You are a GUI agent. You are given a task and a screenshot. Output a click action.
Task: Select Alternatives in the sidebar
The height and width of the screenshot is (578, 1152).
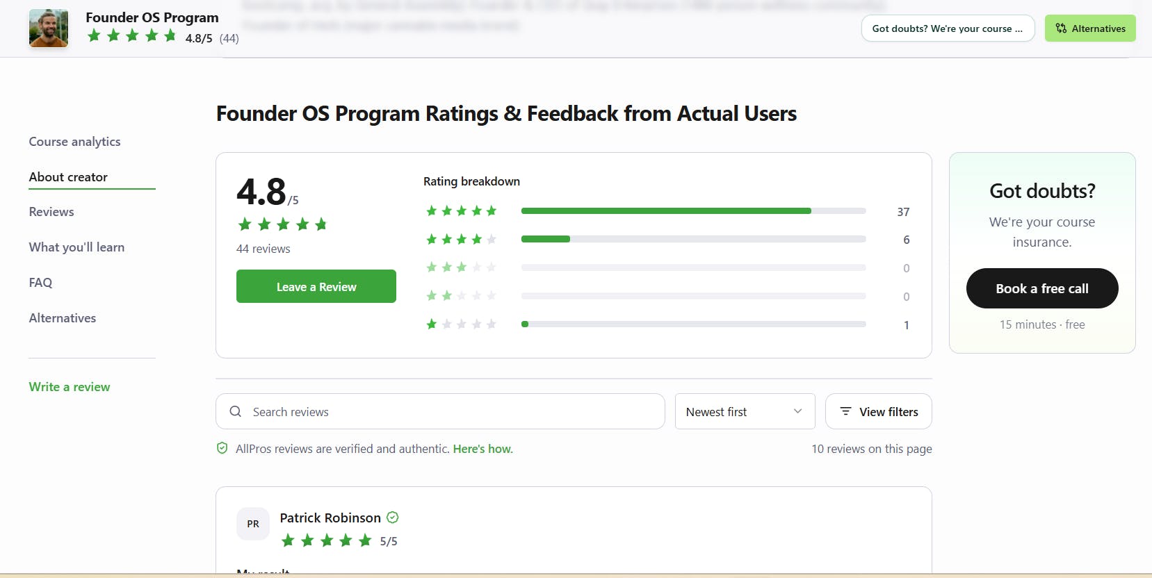click(x=63, y=318)
